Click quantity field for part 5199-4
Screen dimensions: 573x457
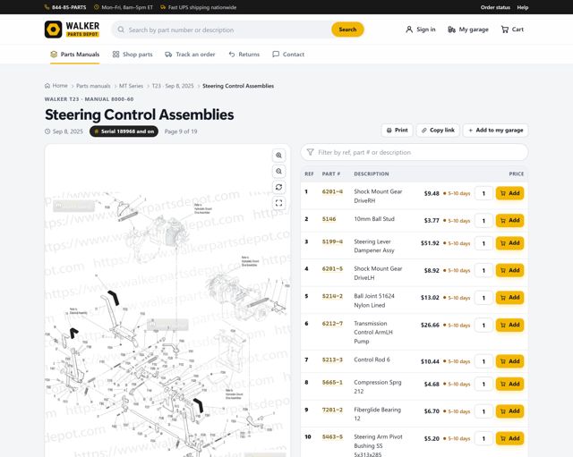click(483, 243)
